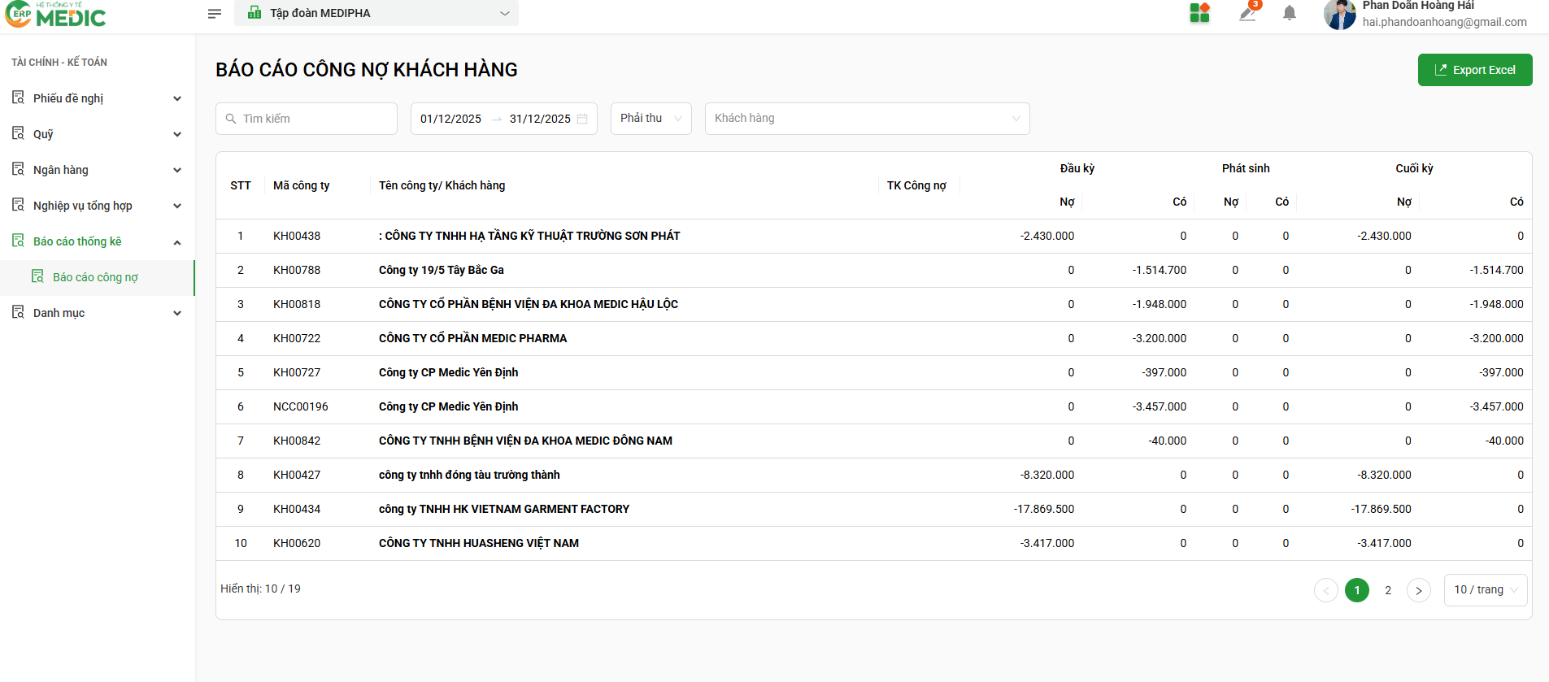The width and height of the screenshot is (1549, 682).
Task: Open the Khách hàng filter dropdown
Action: [867, 119]
